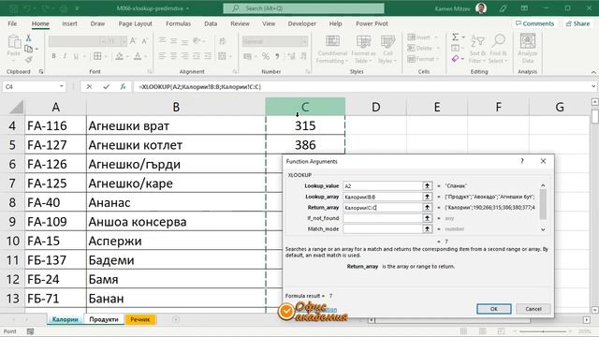Toggle Center horizontal alignment
Image resolution: width=599 pixels, height=337 pixels.
(x=174, y=56)
